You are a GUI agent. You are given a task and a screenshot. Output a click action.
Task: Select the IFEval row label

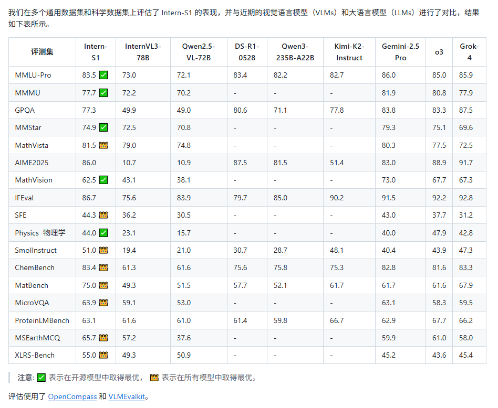pos(24,198)
